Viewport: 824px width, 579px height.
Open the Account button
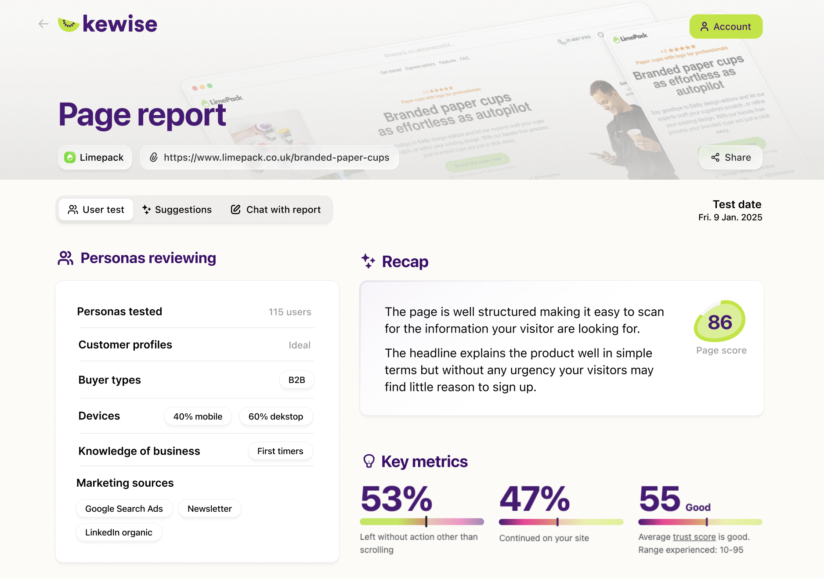tap(726, 27)
